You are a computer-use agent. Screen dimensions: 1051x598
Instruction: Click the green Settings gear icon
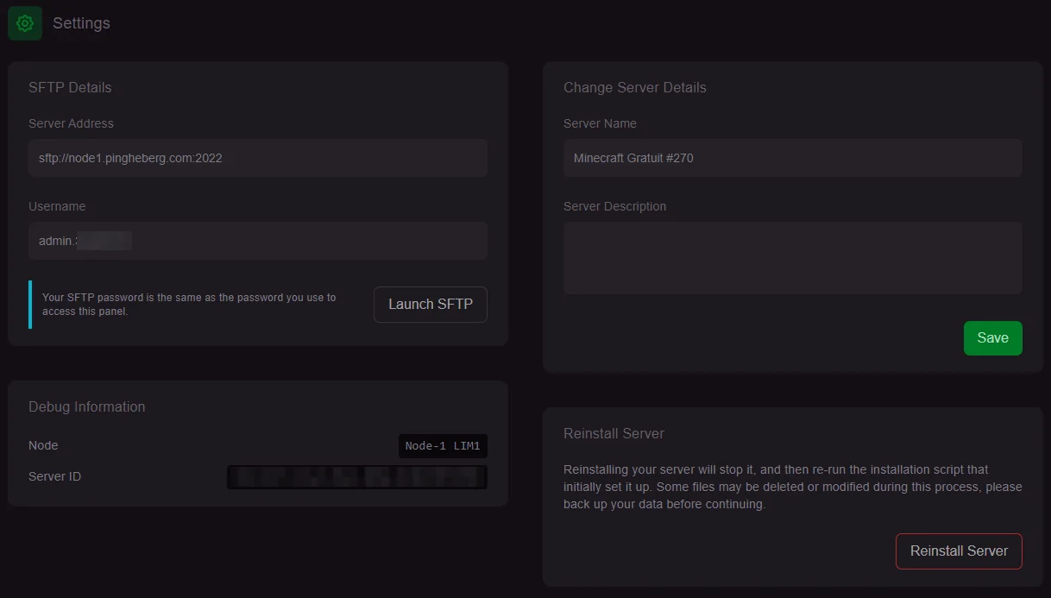pyautogui.click(x=25, y=23)
